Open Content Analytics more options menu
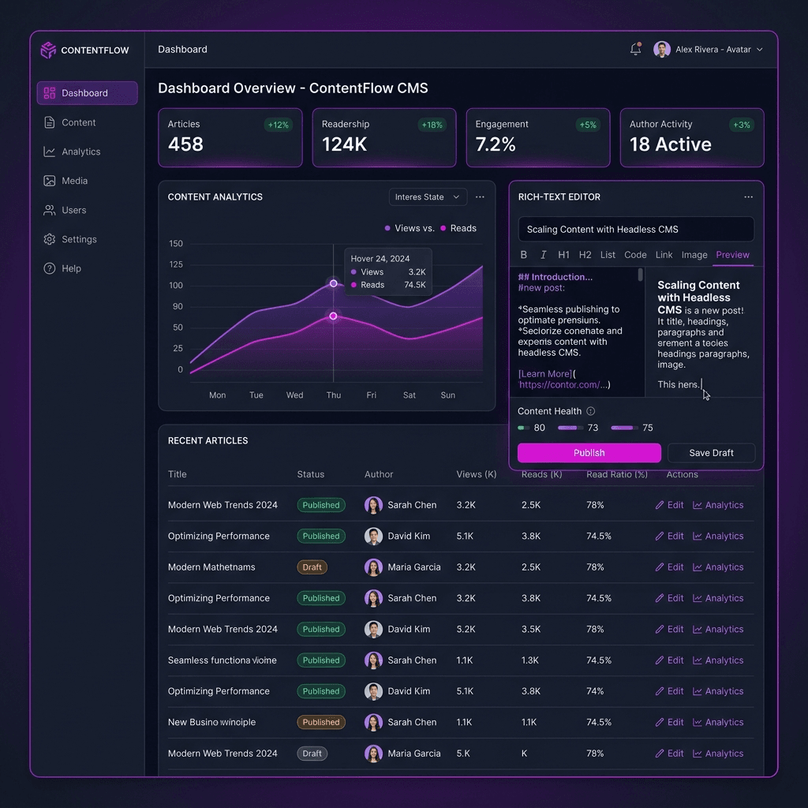 pyautogui.click(x=480, y=196)
